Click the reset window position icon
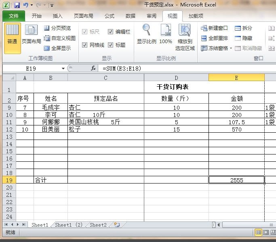 [272, 48]
